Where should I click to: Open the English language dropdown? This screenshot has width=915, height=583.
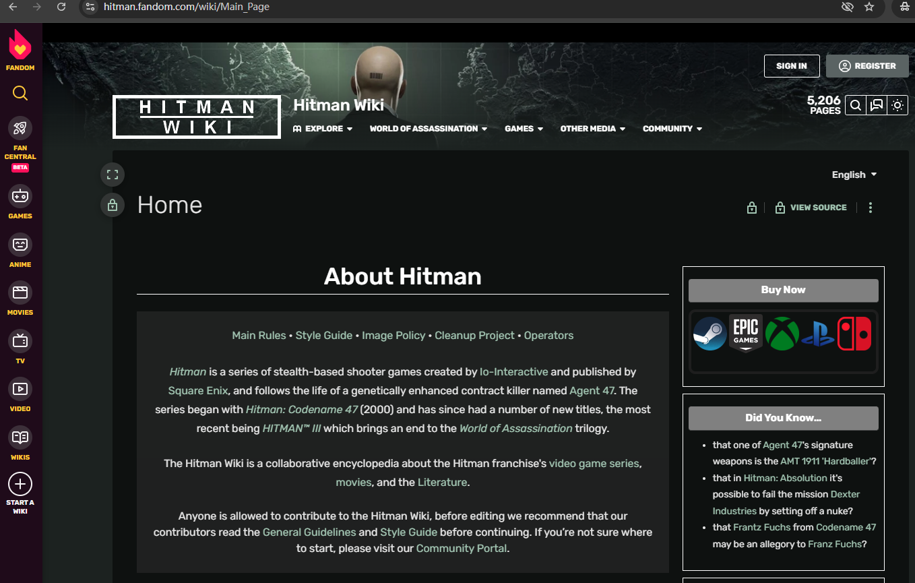(x=854, y=175)
